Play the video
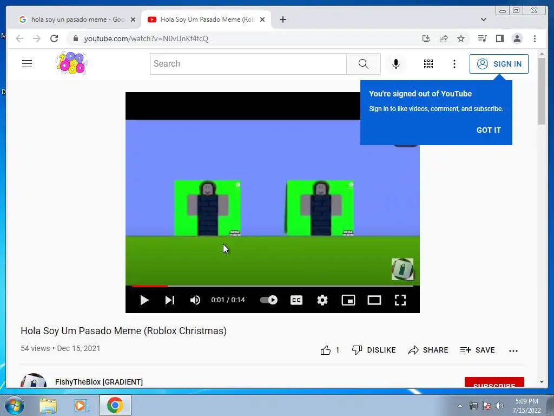The image size is (554, 416). (144, 300)
